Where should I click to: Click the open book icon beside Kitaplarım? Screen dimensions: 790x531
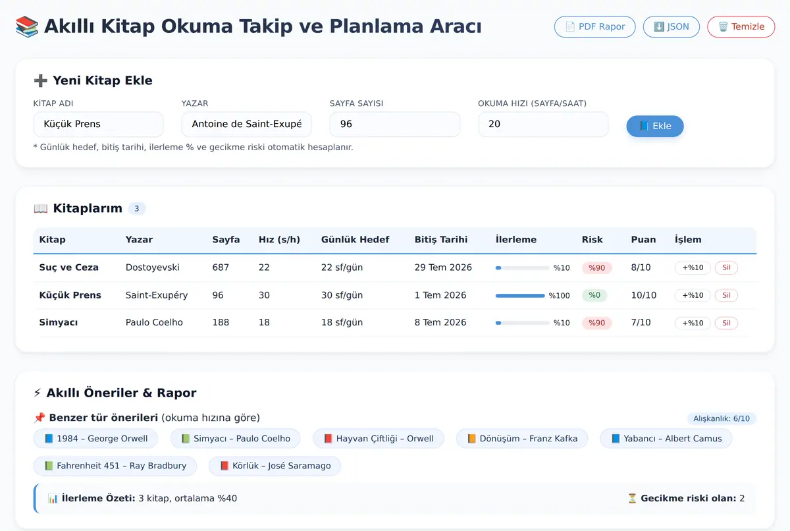[40, 209]
